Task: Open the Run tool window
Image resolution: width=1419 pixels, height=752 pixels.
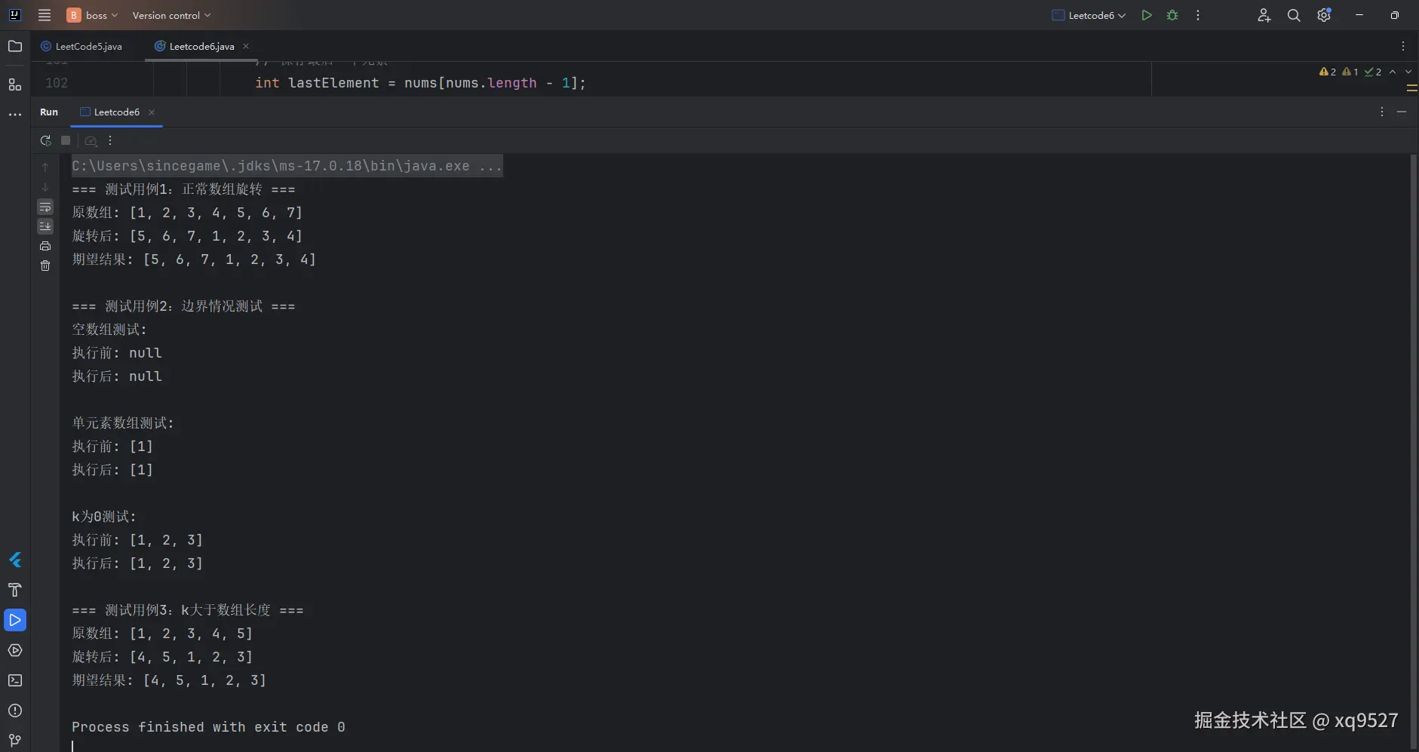Action: point(15,620)
